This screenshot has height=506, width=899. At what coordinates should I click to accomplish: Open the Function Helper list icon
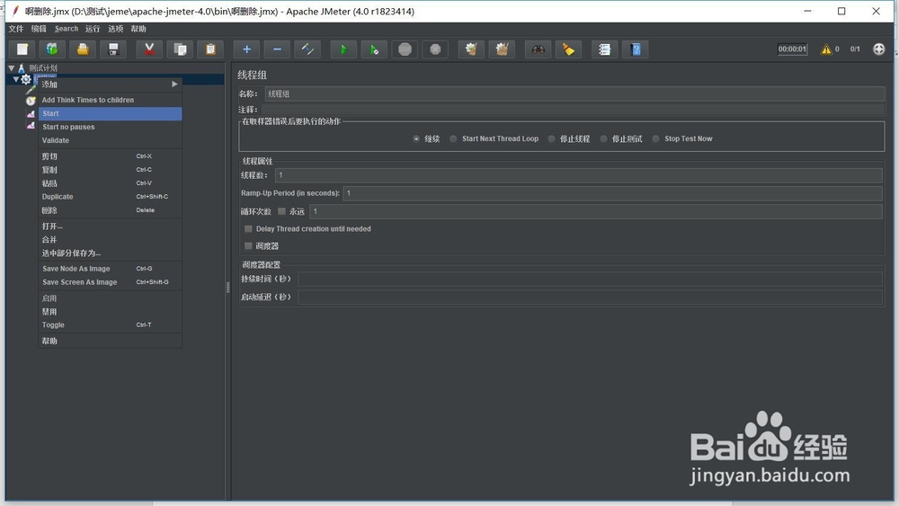[x=604, y=49]
